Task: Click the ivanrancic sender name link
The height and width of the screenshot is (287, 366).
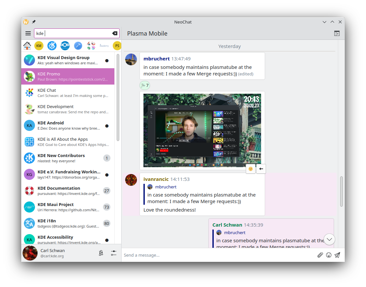Action: click(156, 179)
